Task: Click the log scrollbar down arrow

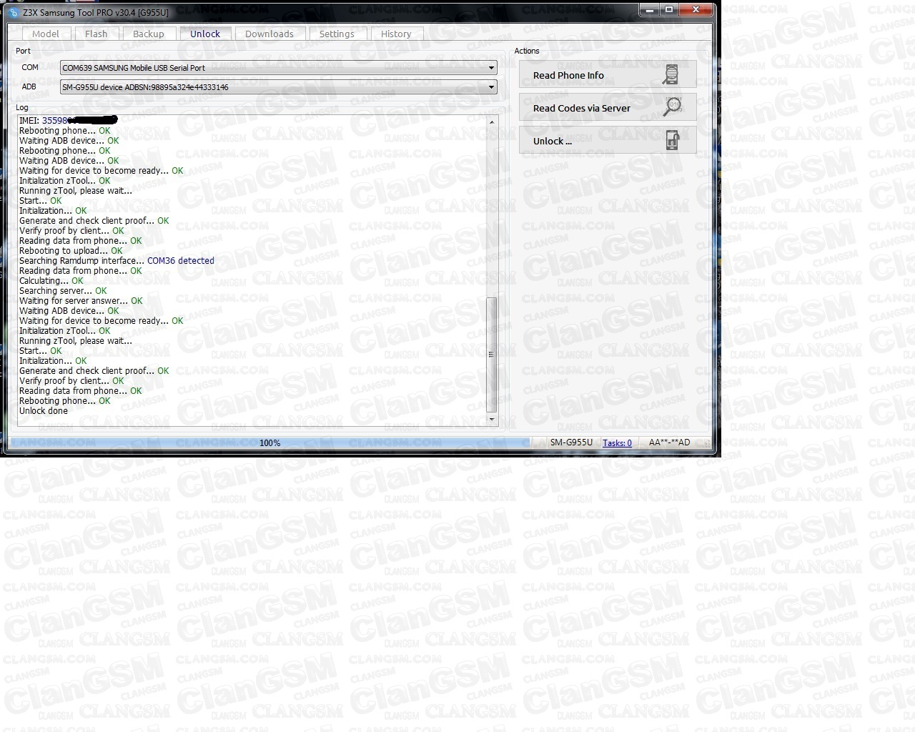Action: [x=491, y=419]
